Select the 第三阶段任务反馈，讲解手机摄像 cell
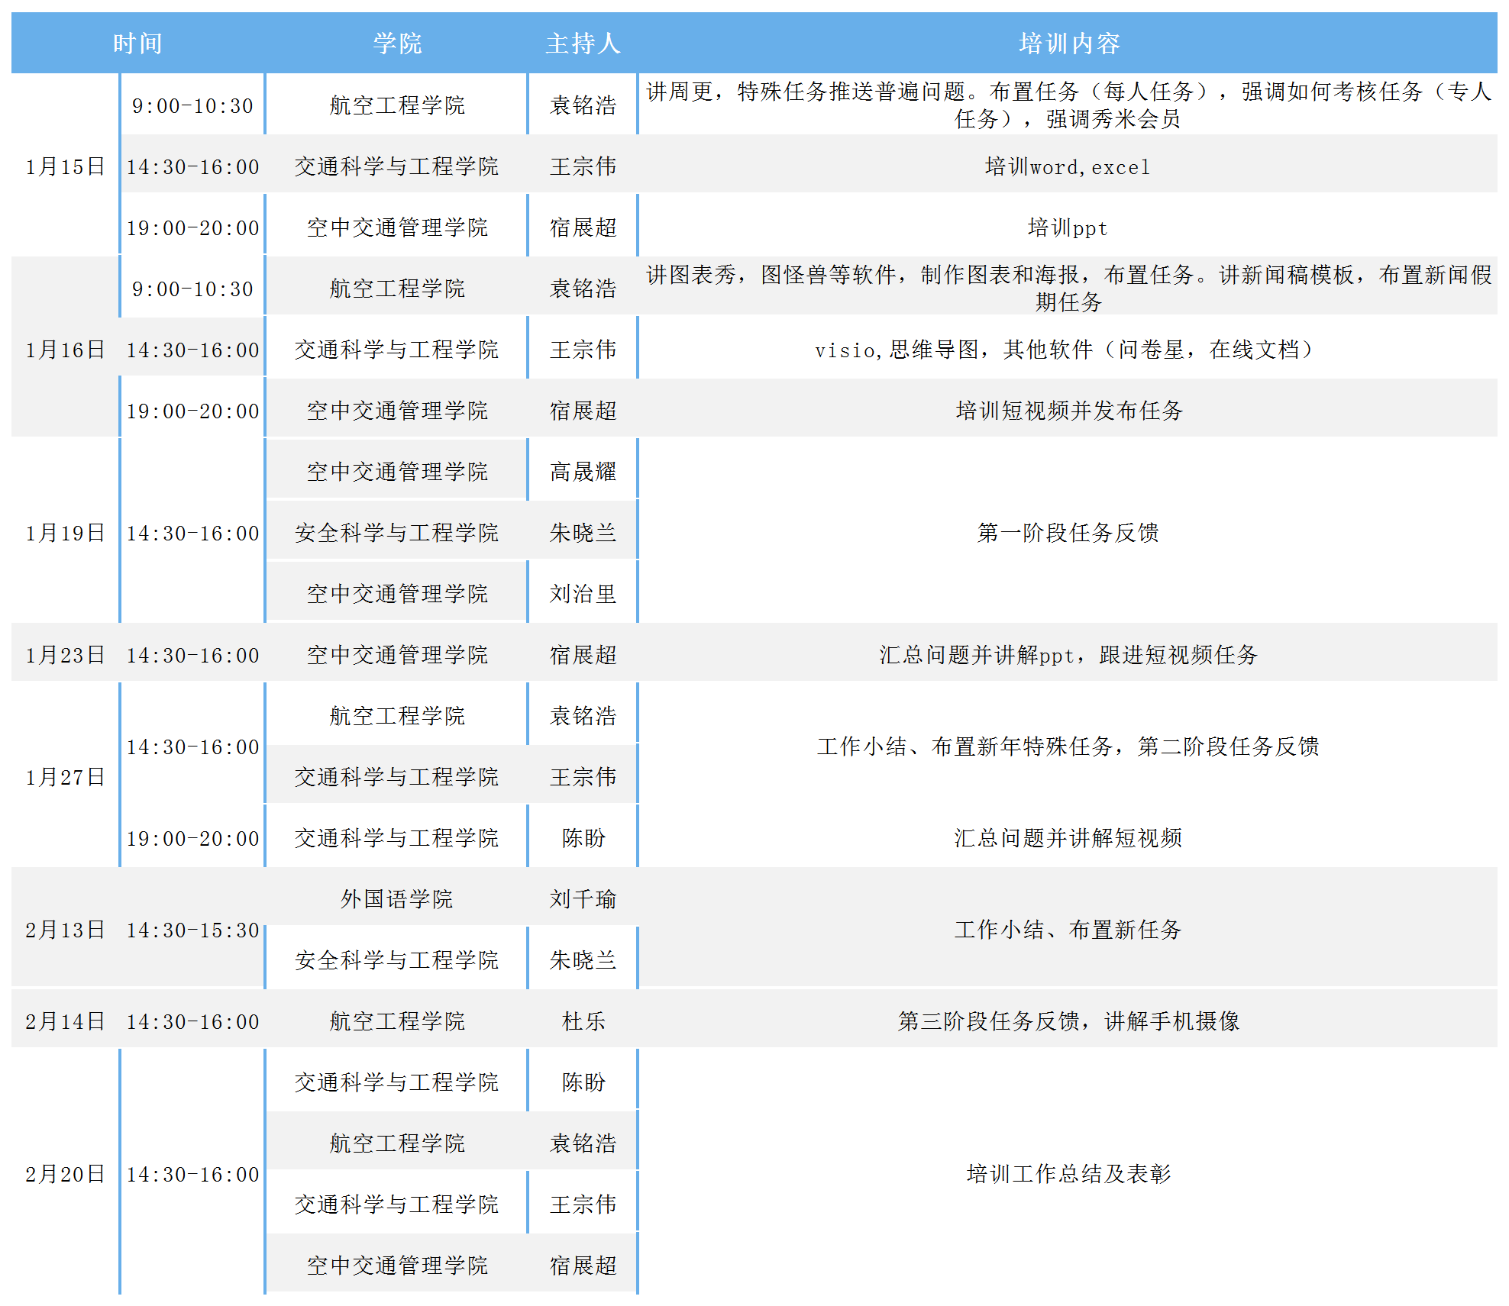Viewport: 1509px width, 1306px height. [1068, 1021]
